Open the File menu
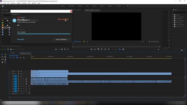The width and height of the screenshot is (187, 105). click(1, 3)
